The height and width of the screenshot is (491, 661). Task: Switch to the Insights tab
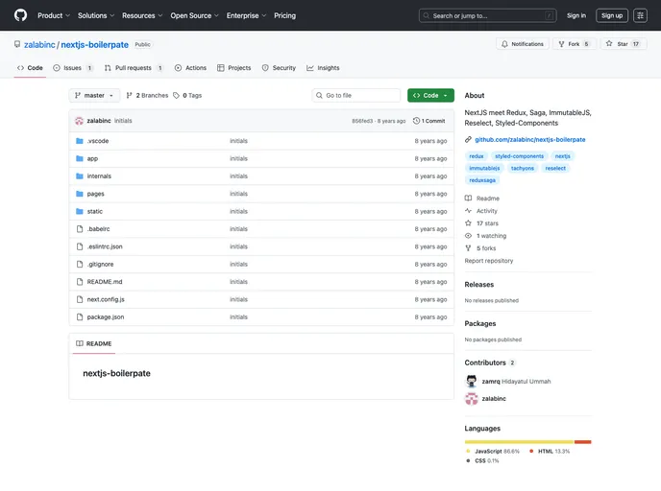pos(323,68)
